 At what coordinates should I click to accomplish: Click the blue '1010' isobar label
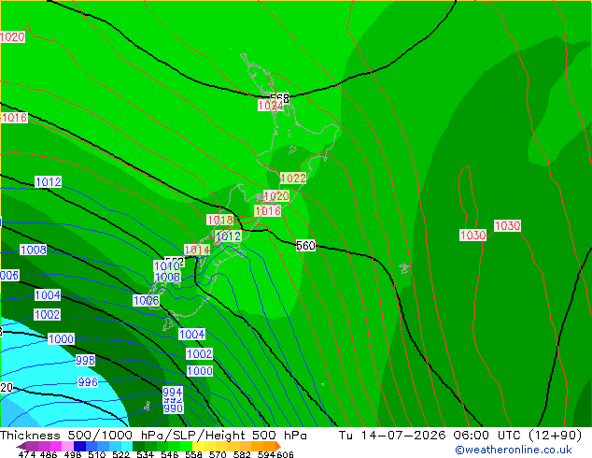(x=167, y=265)
